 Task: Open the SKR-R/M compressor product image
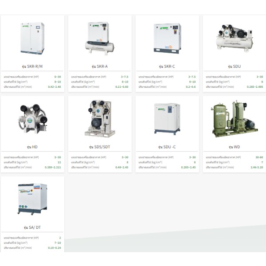point(32,38)
